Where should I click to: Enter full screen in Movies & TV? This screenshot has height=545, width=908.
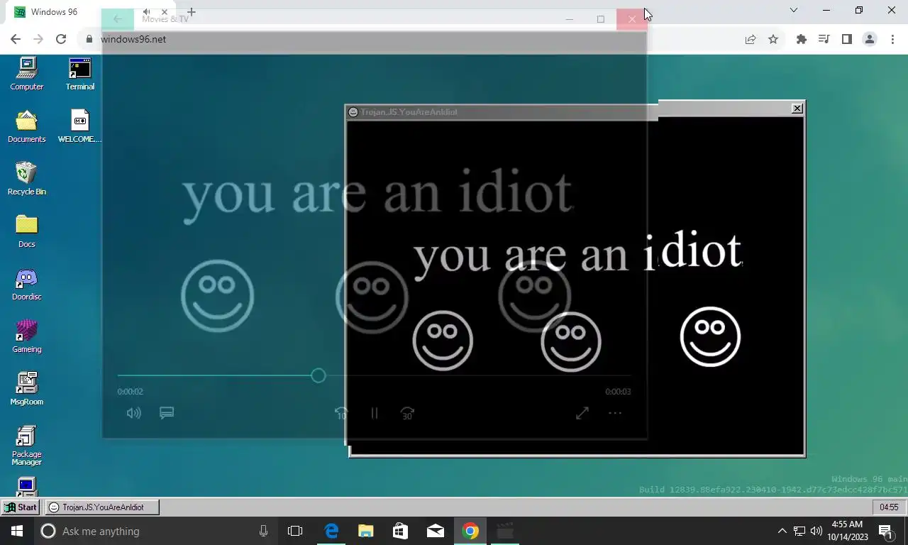[582, 413]
